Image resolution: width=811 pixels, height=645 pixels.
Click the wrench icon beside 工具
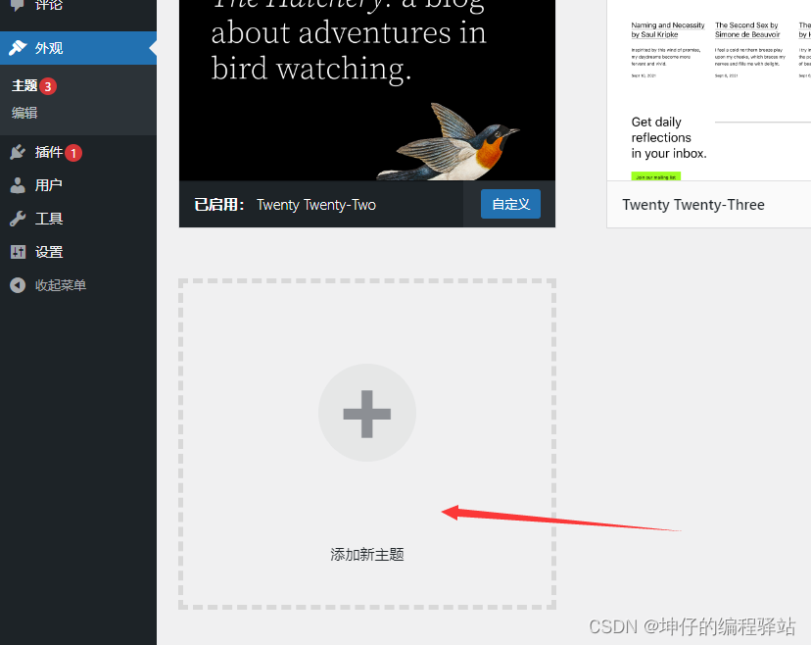tap(18, 219)
